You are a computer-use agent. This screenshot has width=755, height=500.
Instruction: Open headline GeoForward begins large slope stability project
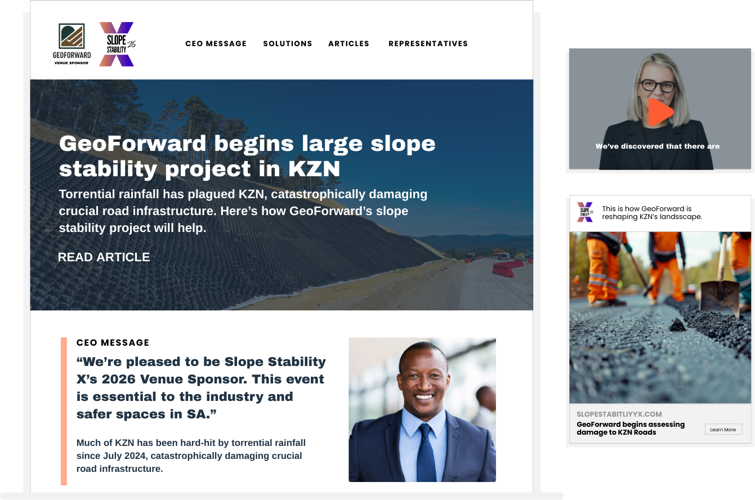(x=247, y=156)
